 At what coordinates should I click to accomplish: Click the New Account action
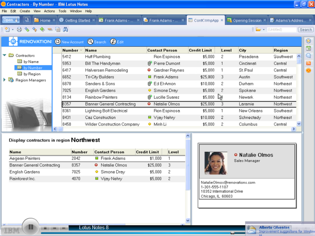click(x=69, y=42)
